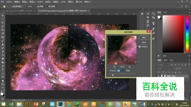Select the Horizontal Type tool

pyautogui.click(x=2, y=70)
